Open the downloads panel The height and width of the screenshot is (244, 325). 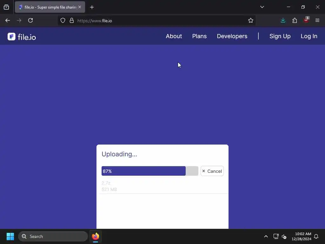click(283, 21)
